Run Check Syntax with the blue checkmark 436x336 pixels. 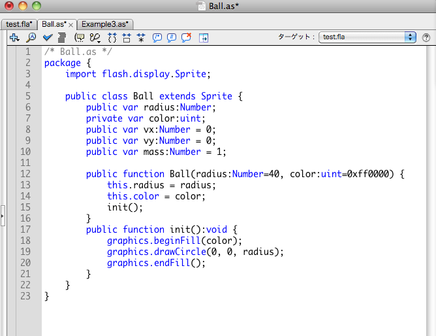[x=47, y=38]
